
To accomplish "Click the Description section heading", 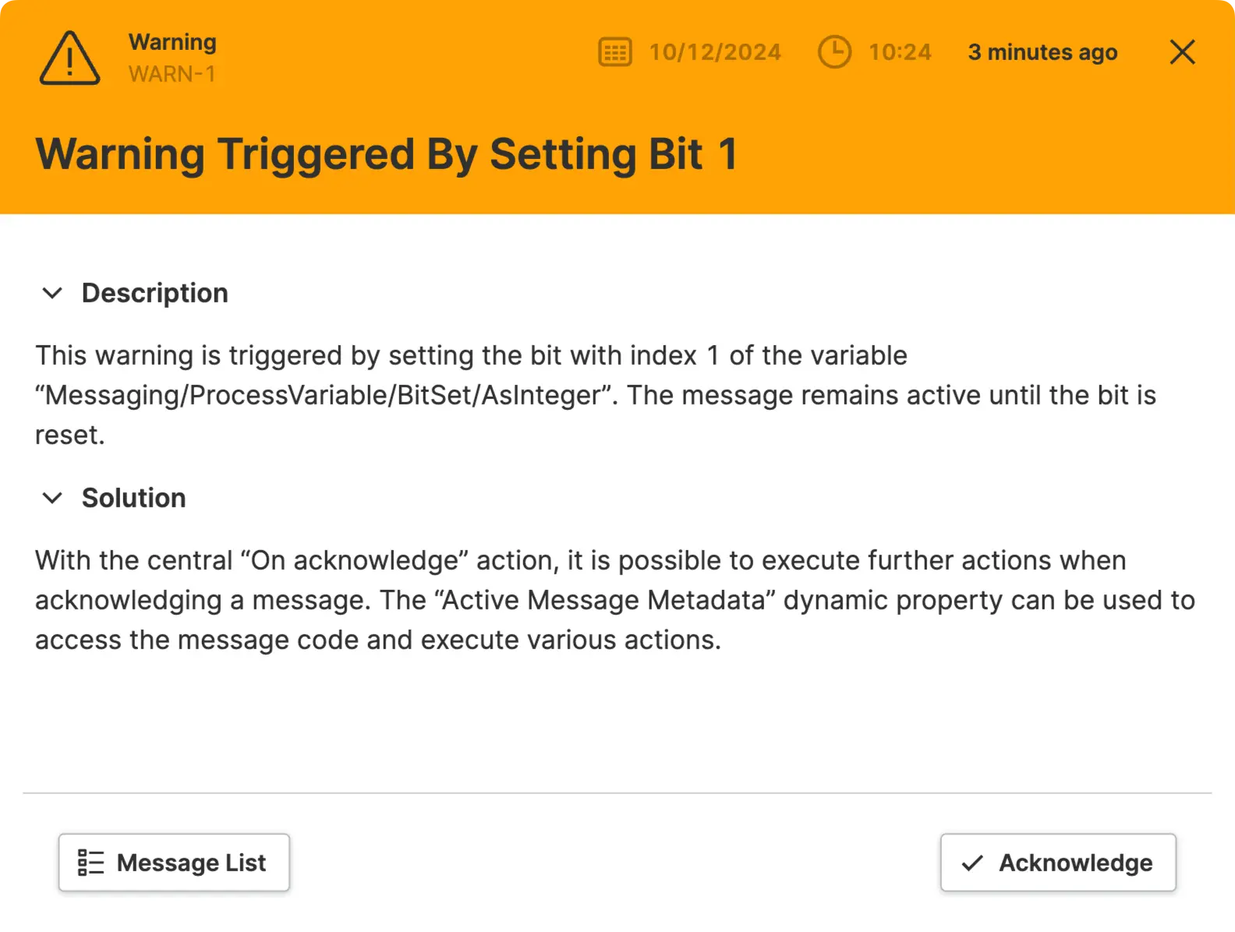I will (154, 293).
